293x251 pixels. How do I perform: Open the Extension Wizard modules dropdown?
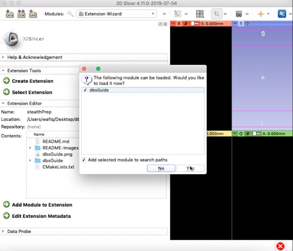coord(116,14)
